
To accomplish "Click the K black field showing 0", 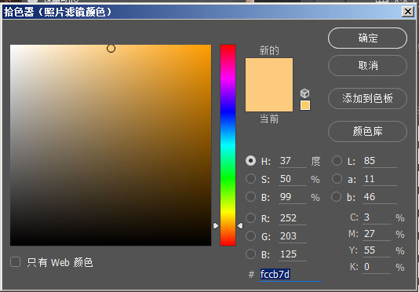I will [x=377, y=267].
